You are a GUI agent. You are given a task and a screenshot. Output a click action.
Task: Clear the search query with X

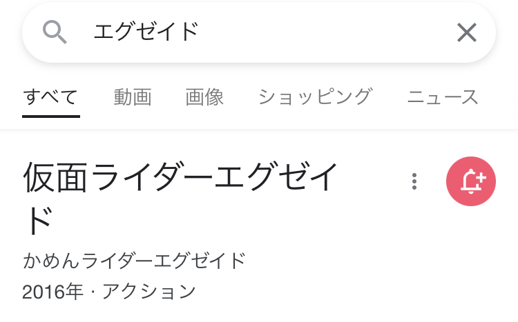pyautogui.click(x=467, y=32)
